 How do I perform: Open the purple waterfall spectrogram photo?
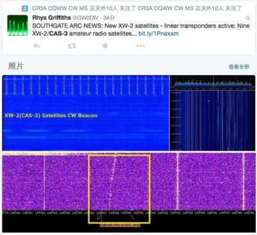tap(128, 192)
